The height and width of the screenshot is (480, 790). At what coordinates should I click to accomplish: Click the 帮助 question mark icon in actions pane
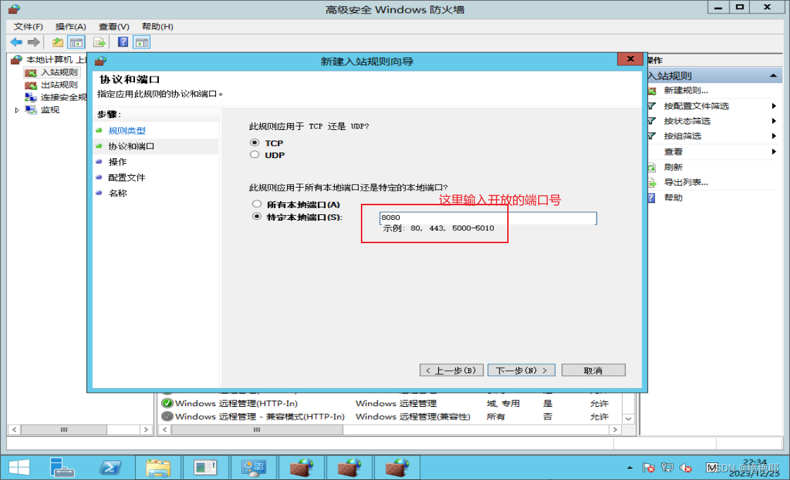651,198
